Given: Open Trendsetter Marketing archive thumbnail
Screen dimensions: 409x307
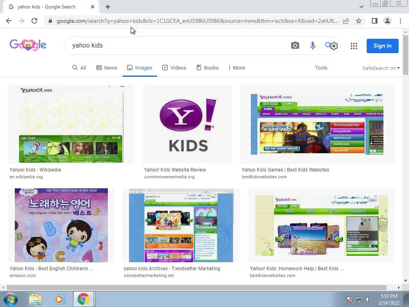Looking at the screenshot, I should coord(181,225).
